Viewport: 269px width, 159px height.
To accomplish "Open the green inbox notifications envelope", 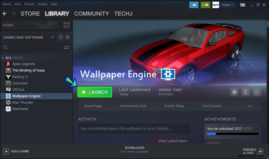I will [x=205, y=5].
